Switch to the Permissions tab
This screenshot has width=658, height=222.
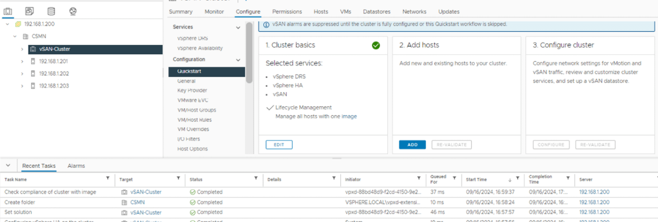[287, 12]
